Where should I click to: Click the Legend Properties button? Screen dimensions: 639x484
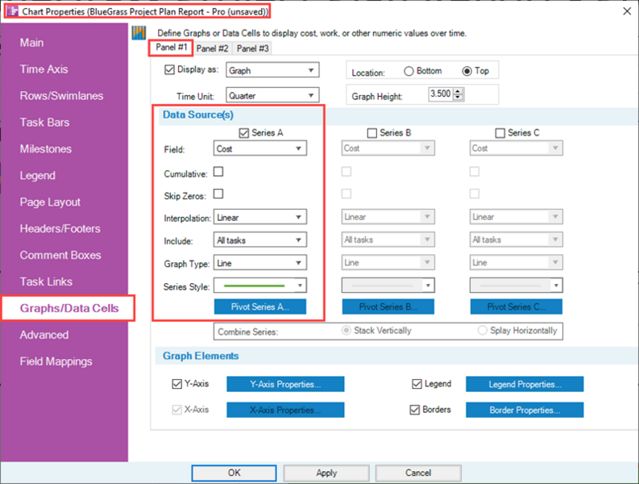pyautogui.click(x=525, y=384)
